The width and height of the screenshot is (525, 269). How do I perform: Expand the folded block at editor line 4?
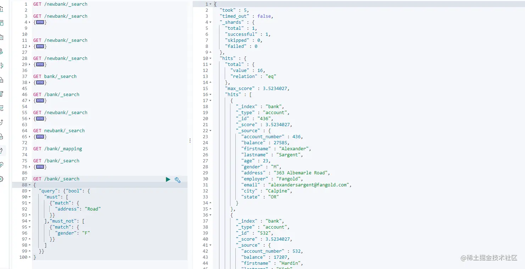30,22
